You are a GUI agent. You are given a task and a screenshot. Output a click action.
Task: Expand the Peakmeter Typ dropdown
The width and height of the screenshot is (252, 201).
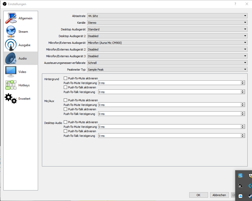click(x=167, y=69)
